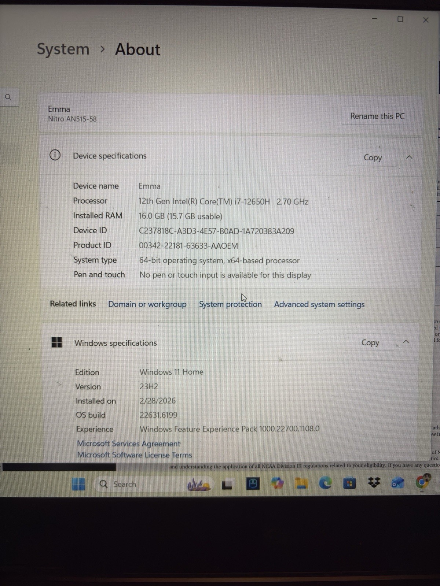Open Dropbox from the taskbar
440x586 pixels.
pos(374,483)
